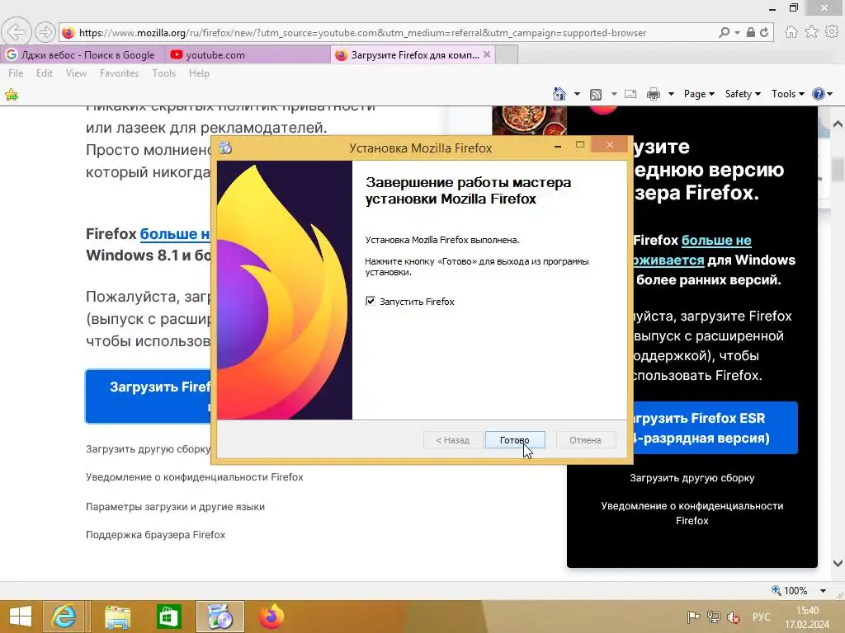Expand the Home button dropdown arrow
845x633 pixels.
coord(577,94)
